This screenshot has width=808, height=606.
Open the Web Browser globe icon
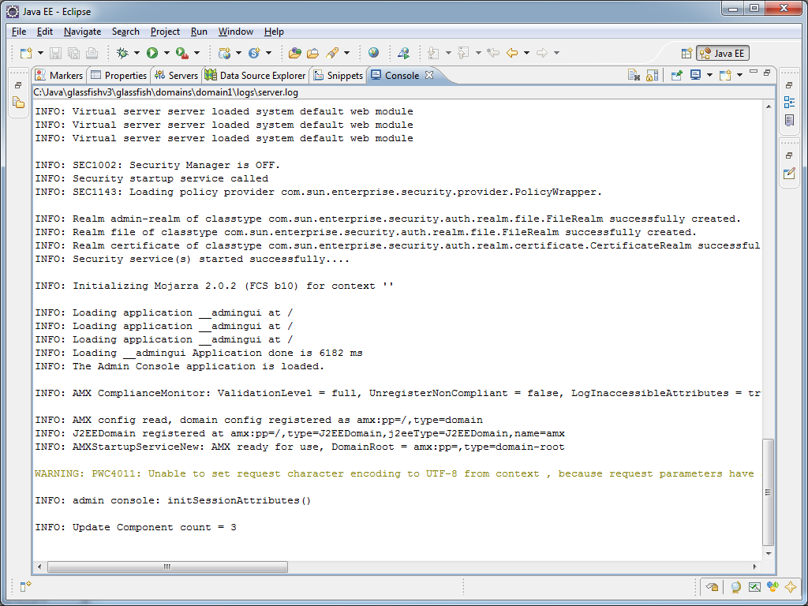tap(373, 53)
